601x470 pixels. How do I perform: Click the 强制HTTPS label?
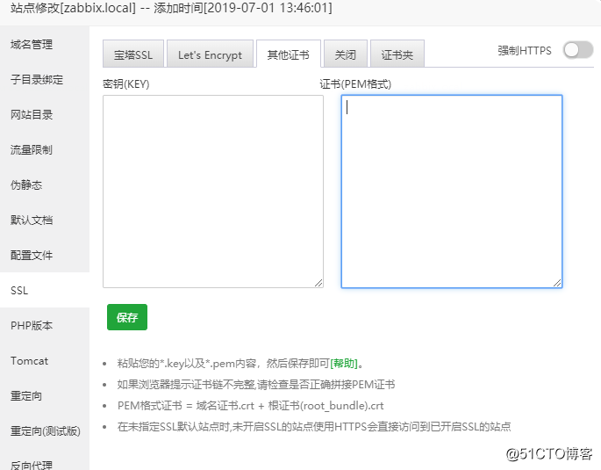525,50
